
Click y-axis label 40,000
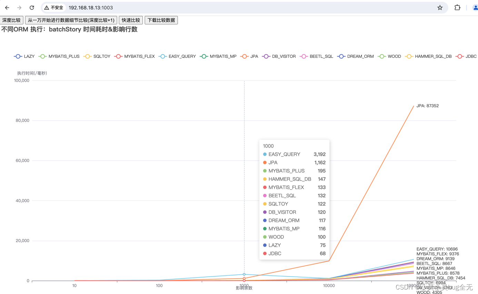[22, 201]
